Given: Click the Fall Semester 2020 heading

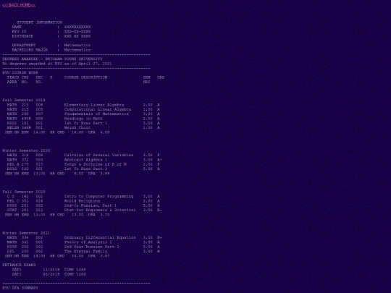Looking at the screenshot, I should click(24, 192).
